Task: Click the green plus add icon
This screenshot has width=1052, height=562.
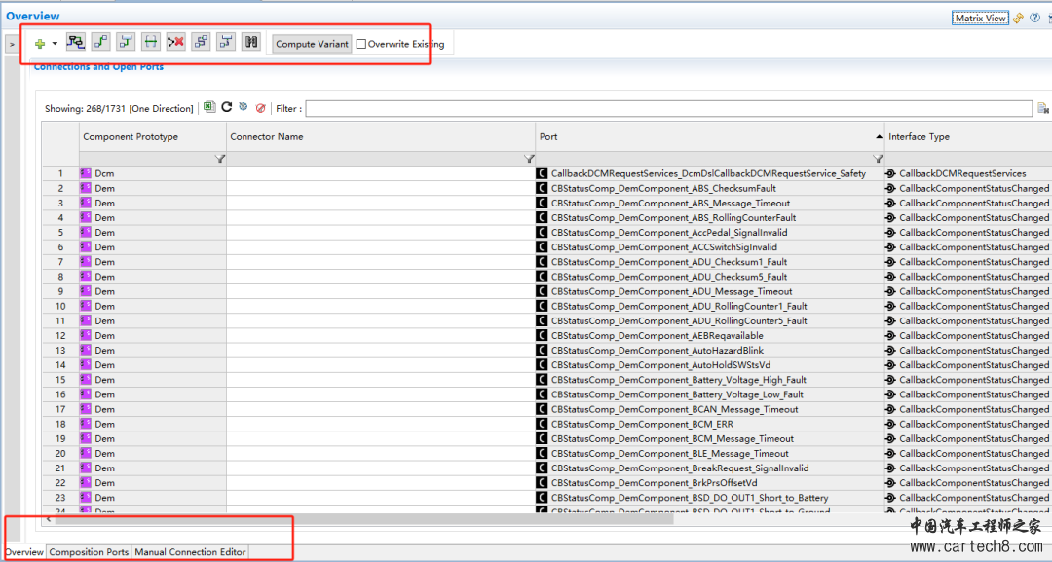Action: tap(40, 44)
